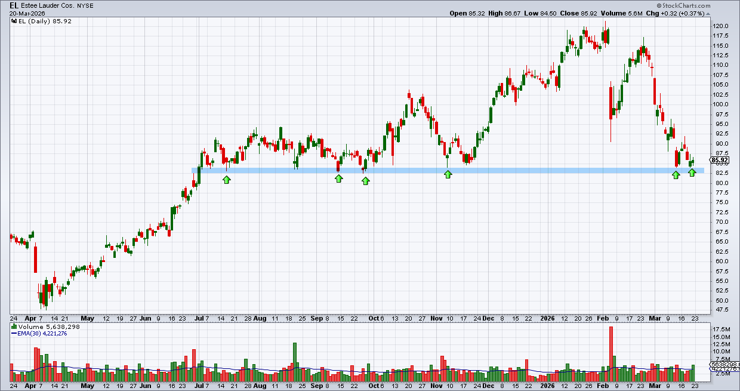The width and height of the screenshot is (740, 391).
Task: Click the NYSE exchange label
Action: [x=85, y=6]
